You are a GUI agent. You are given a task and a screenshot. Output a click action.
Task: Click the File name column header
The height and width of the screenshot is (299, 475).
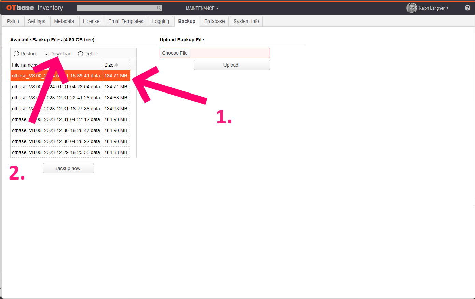[56, 65]
